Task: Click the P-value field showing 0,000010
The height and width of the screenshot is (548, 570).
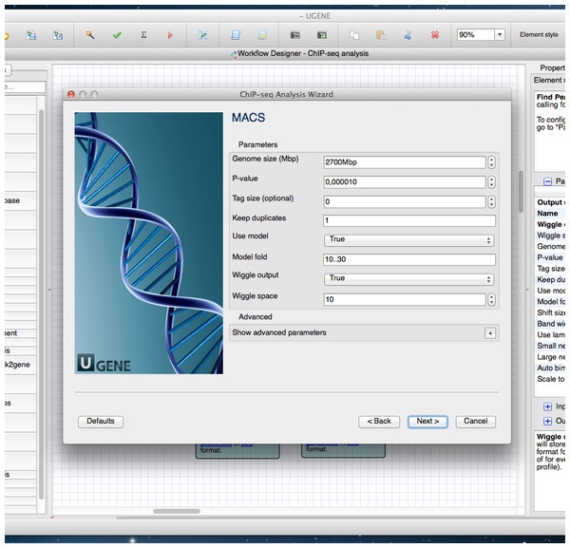Action: point(405,181)
